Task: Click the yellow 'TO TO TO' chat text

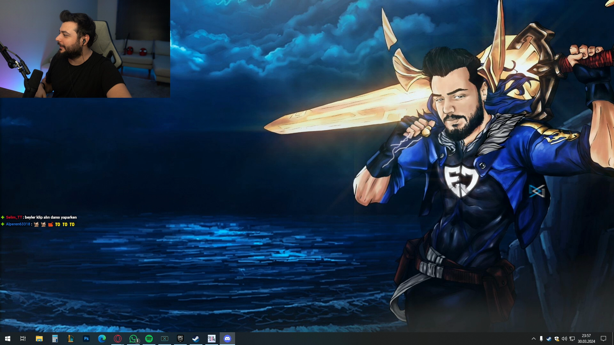Action: pos(65,225)
